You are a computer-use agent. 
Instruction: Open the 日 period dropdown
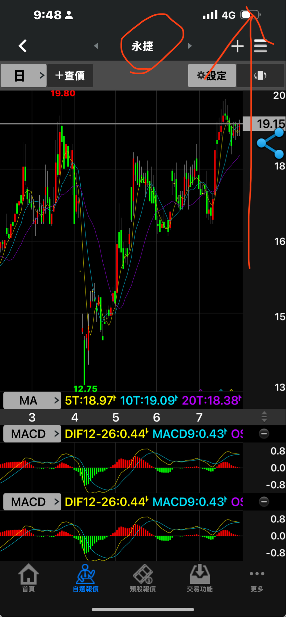(24, 76)
